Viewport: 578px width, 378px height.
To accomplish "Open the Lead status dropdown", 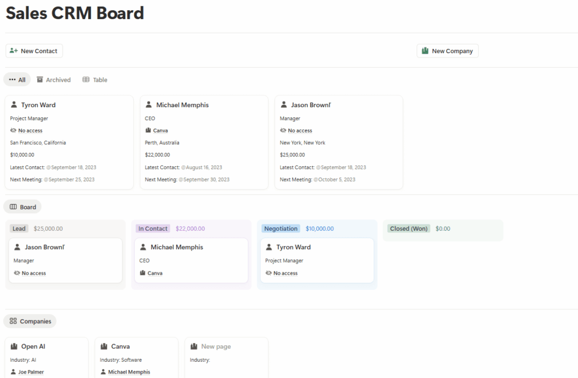I will 19,228.
